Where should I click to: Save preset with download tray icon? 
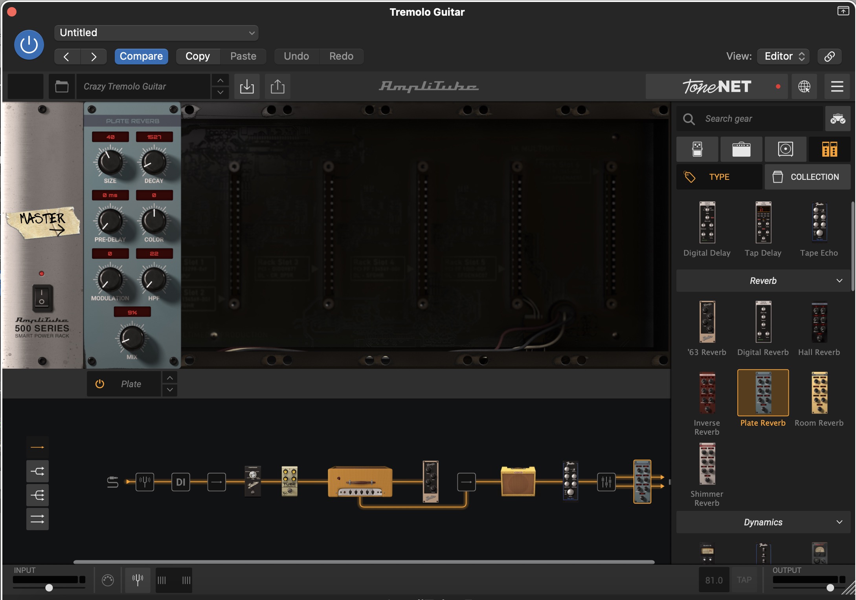coord(247,86)
